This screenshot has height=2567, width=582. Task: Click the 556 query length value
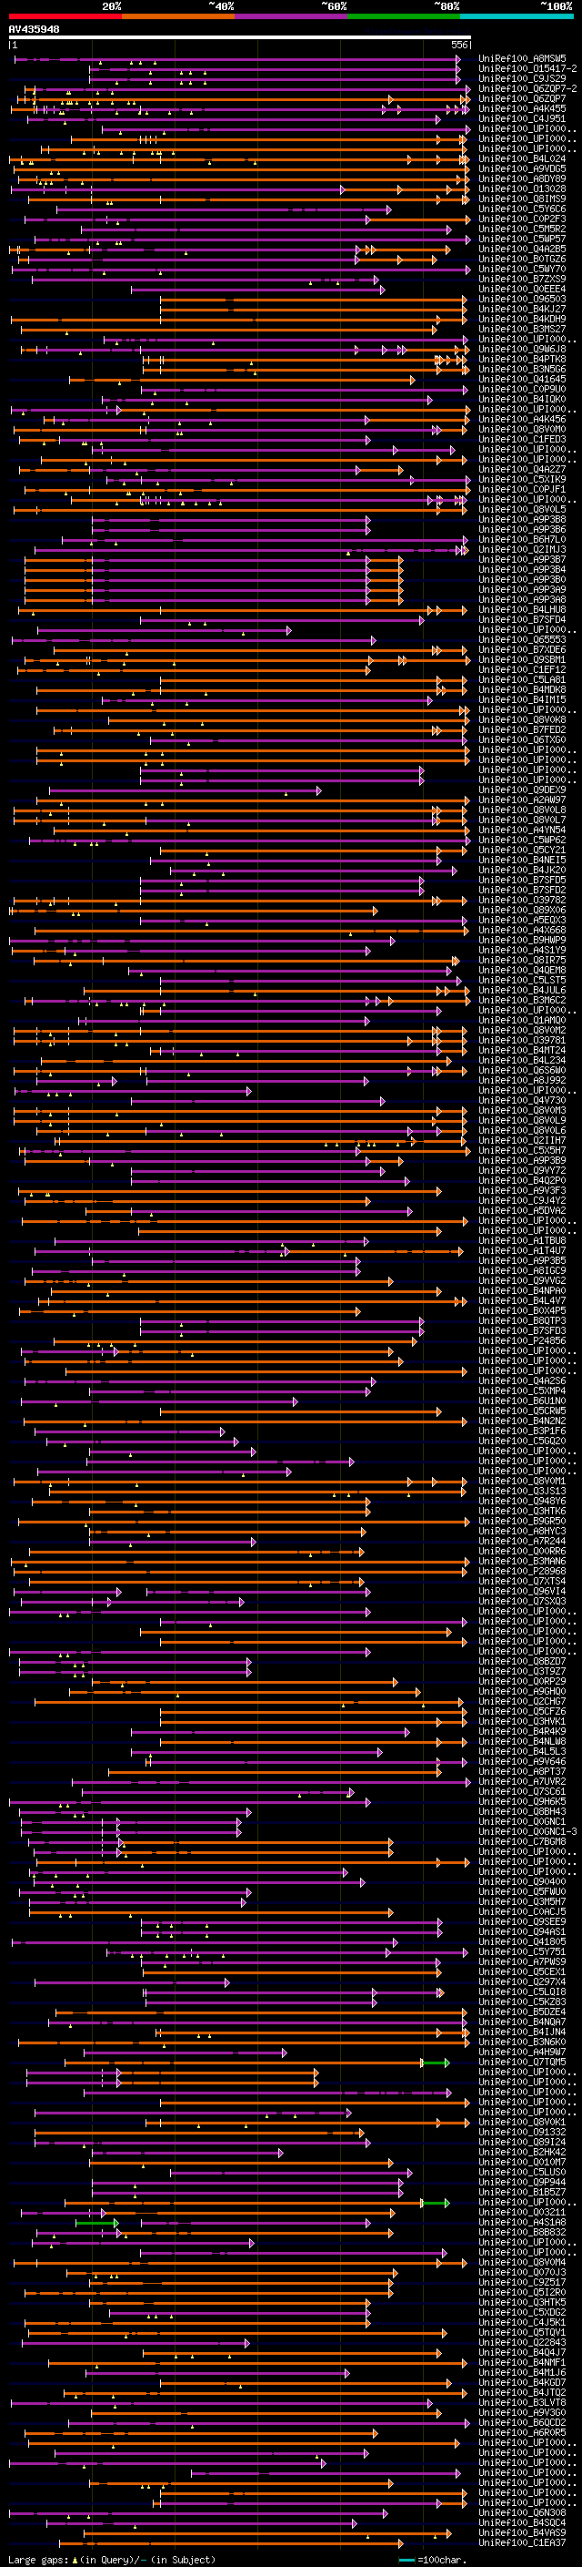(458, 45)
